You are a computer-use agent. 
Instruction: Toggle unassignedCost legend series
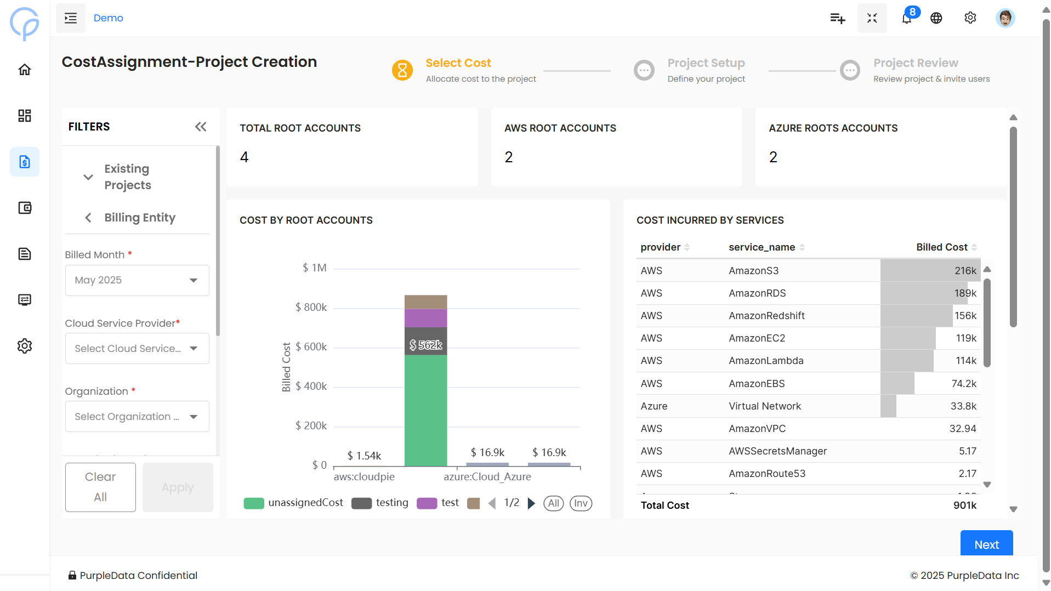(x=293, y=503)
